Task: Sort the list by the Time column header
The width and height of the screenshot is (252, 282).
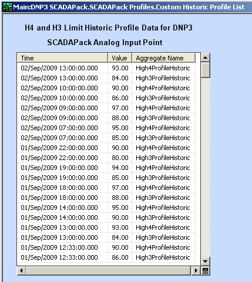Action: coord(62,58)
